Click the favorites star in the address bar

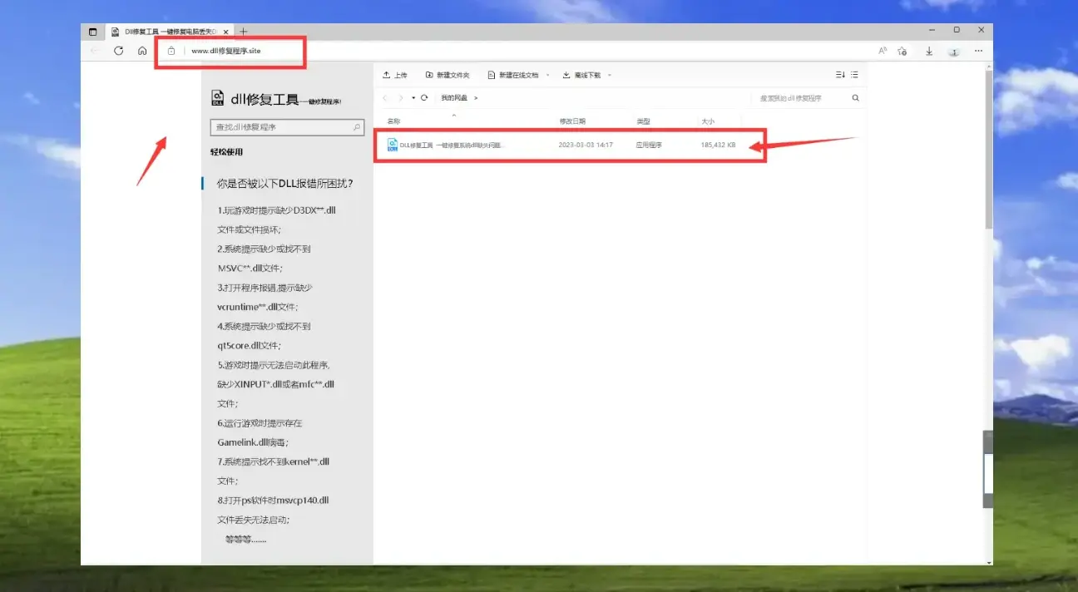click(x=902, y=51)
